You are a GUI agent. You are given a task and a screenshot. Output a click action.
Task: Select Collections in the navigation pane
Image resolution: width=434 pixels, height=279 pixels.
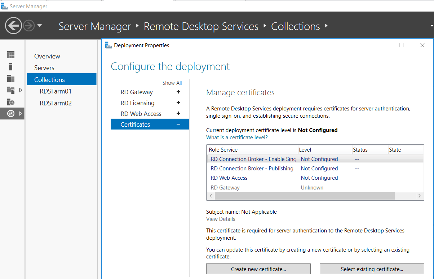(62, 79)
